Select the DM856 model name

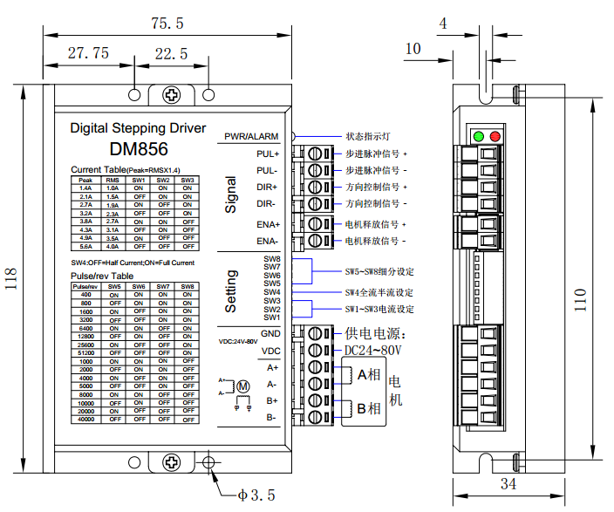[x=139, y=149]
